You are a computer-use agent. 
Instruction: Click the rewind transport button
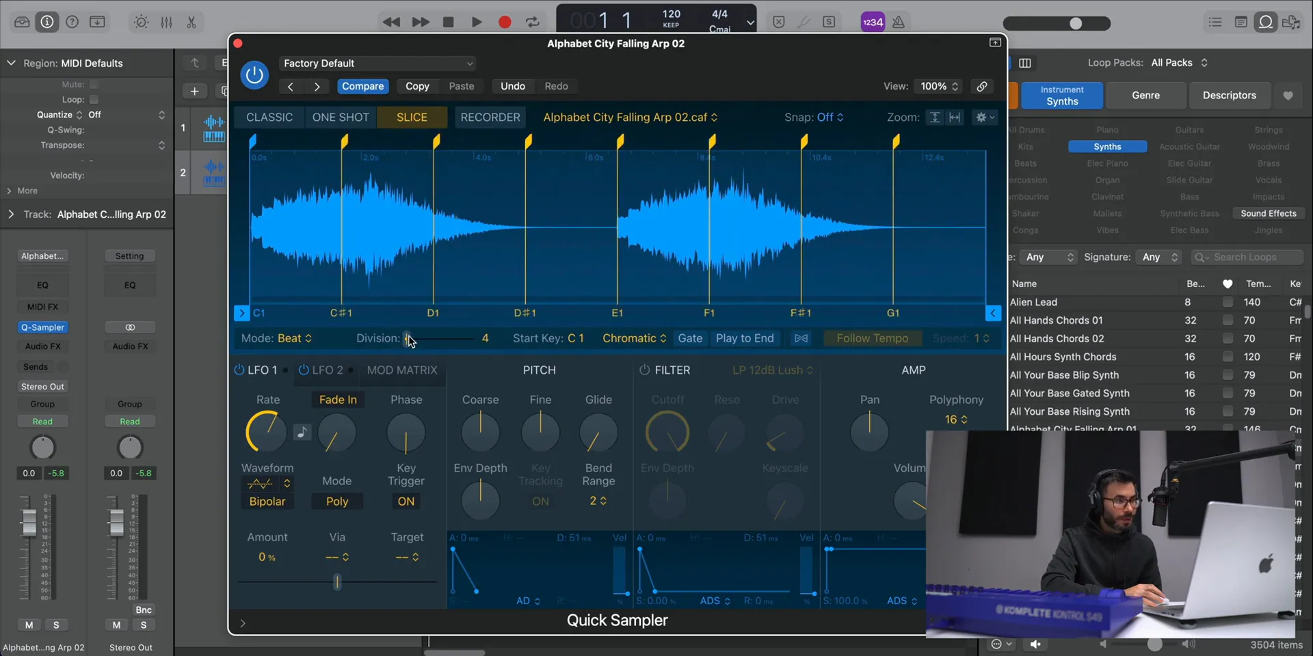coord(391,22)
